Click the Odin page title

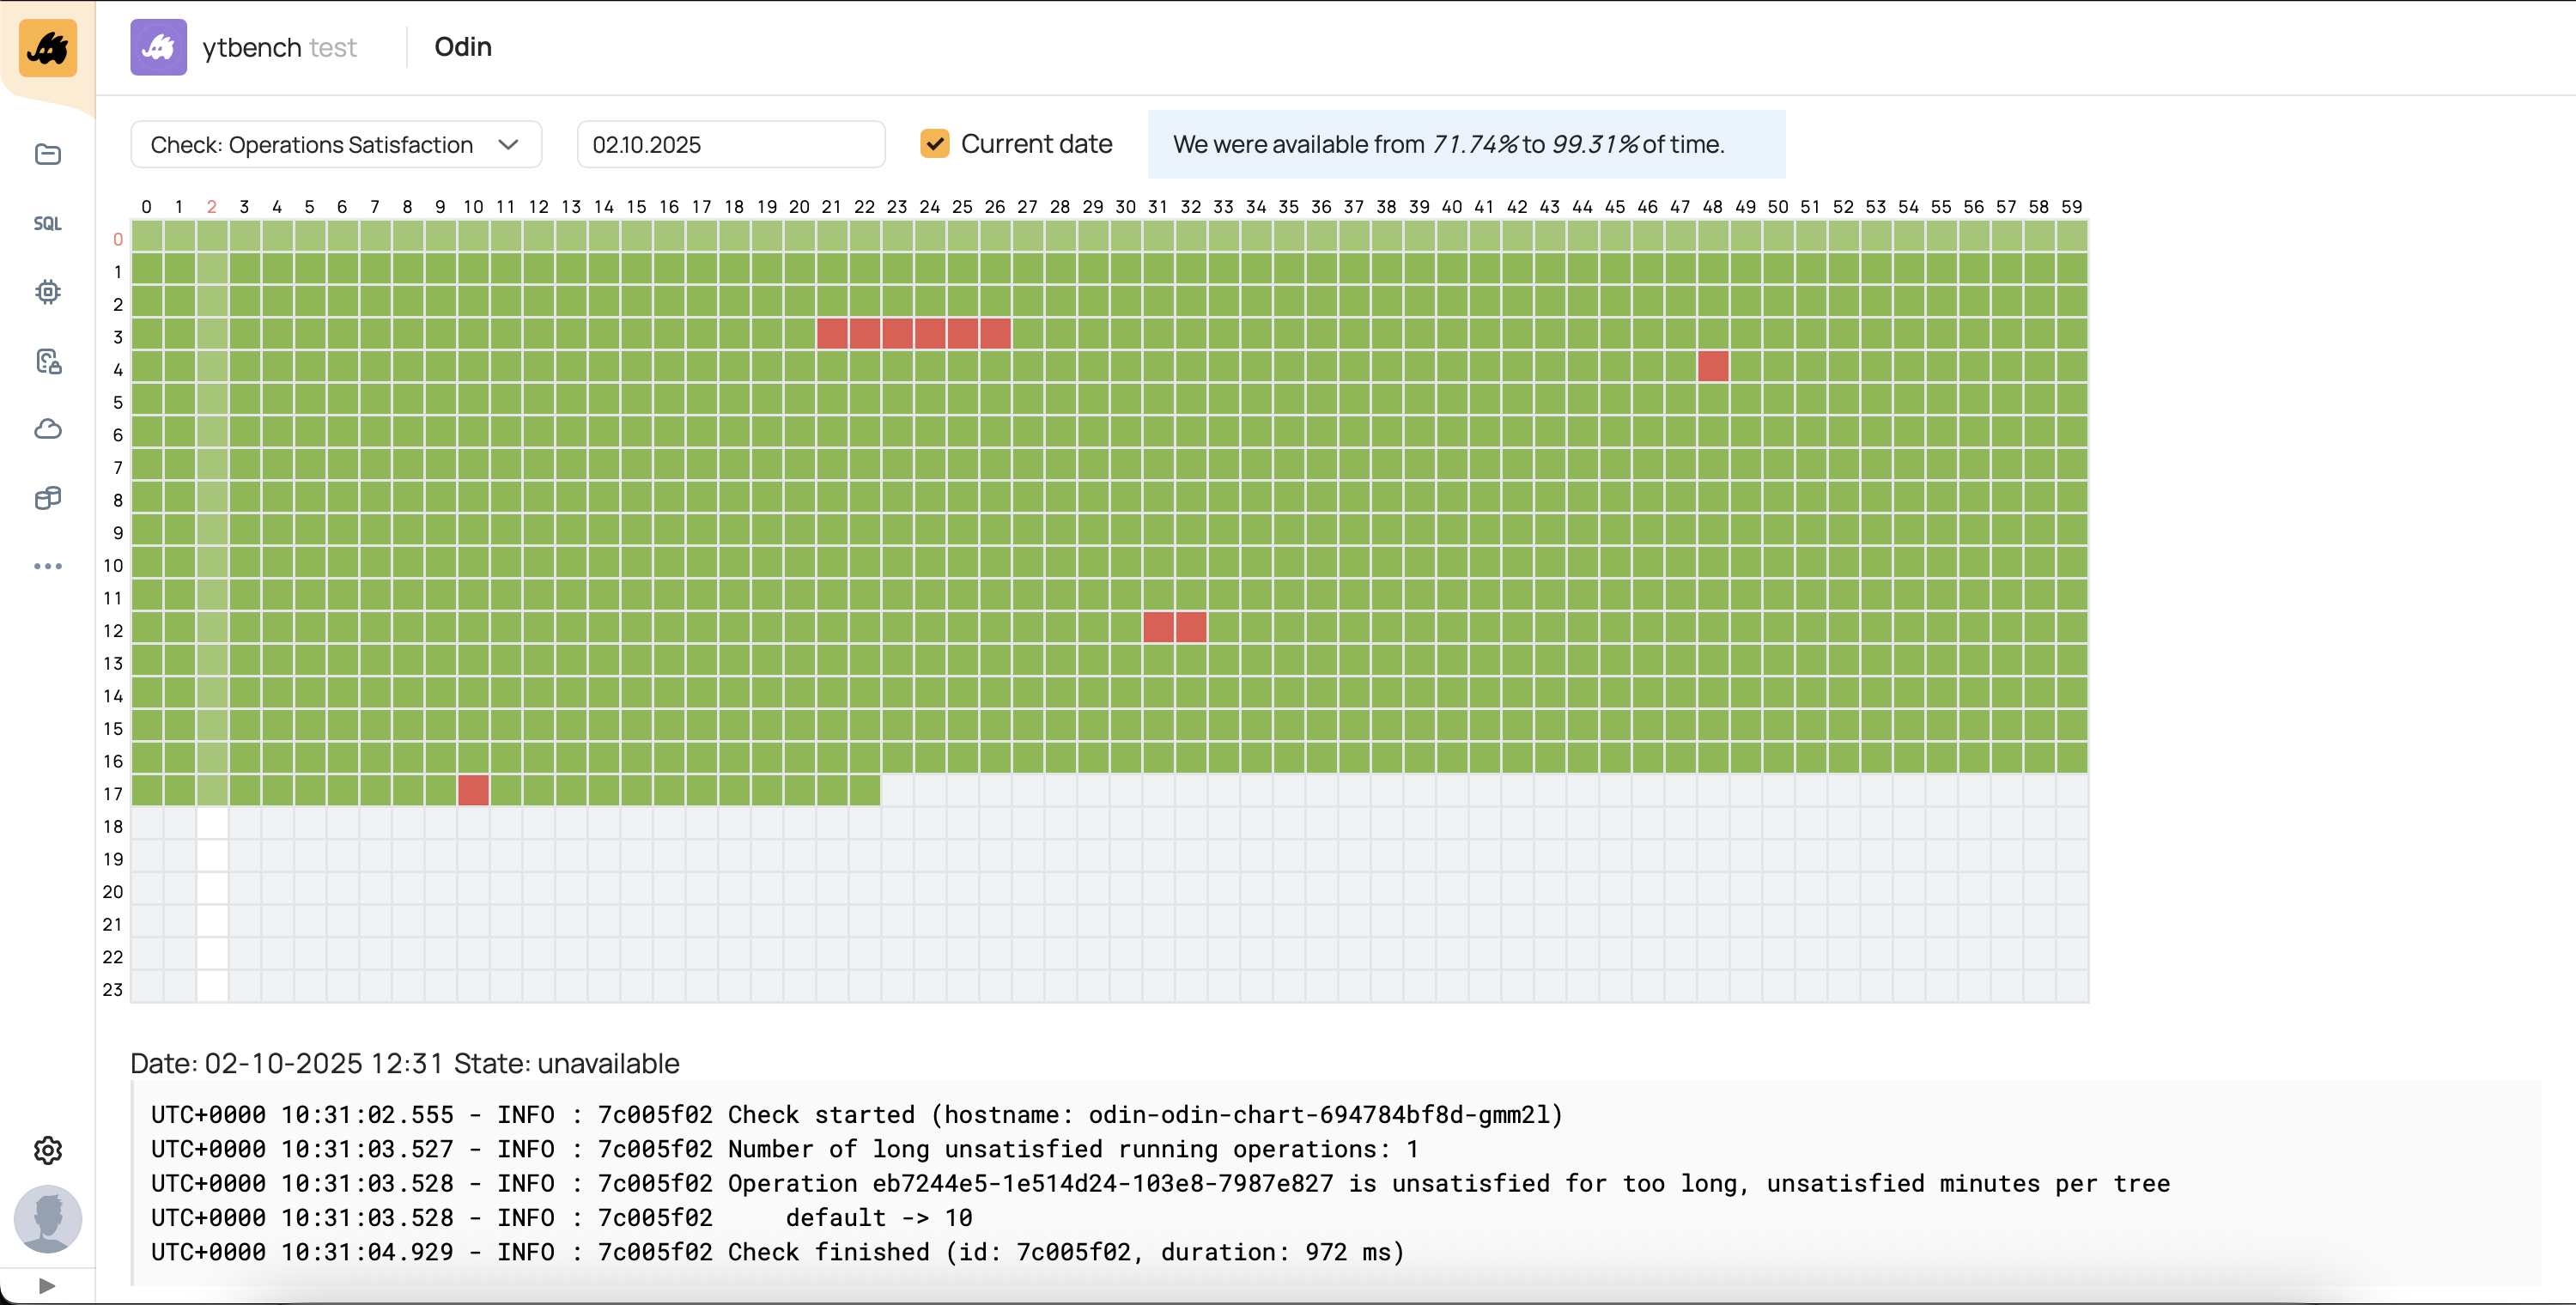coord(462,47)
